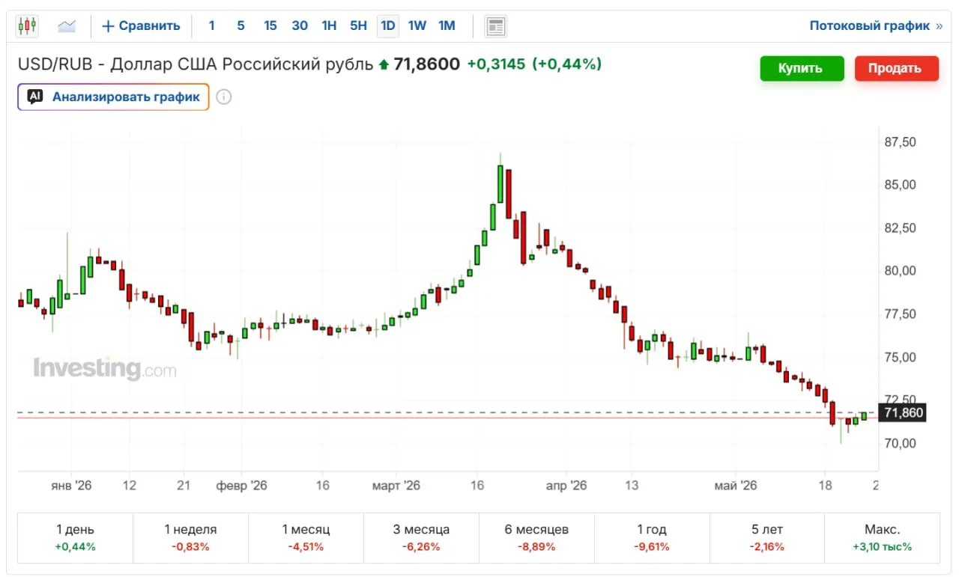Choose the 1 год period tab

652,537
